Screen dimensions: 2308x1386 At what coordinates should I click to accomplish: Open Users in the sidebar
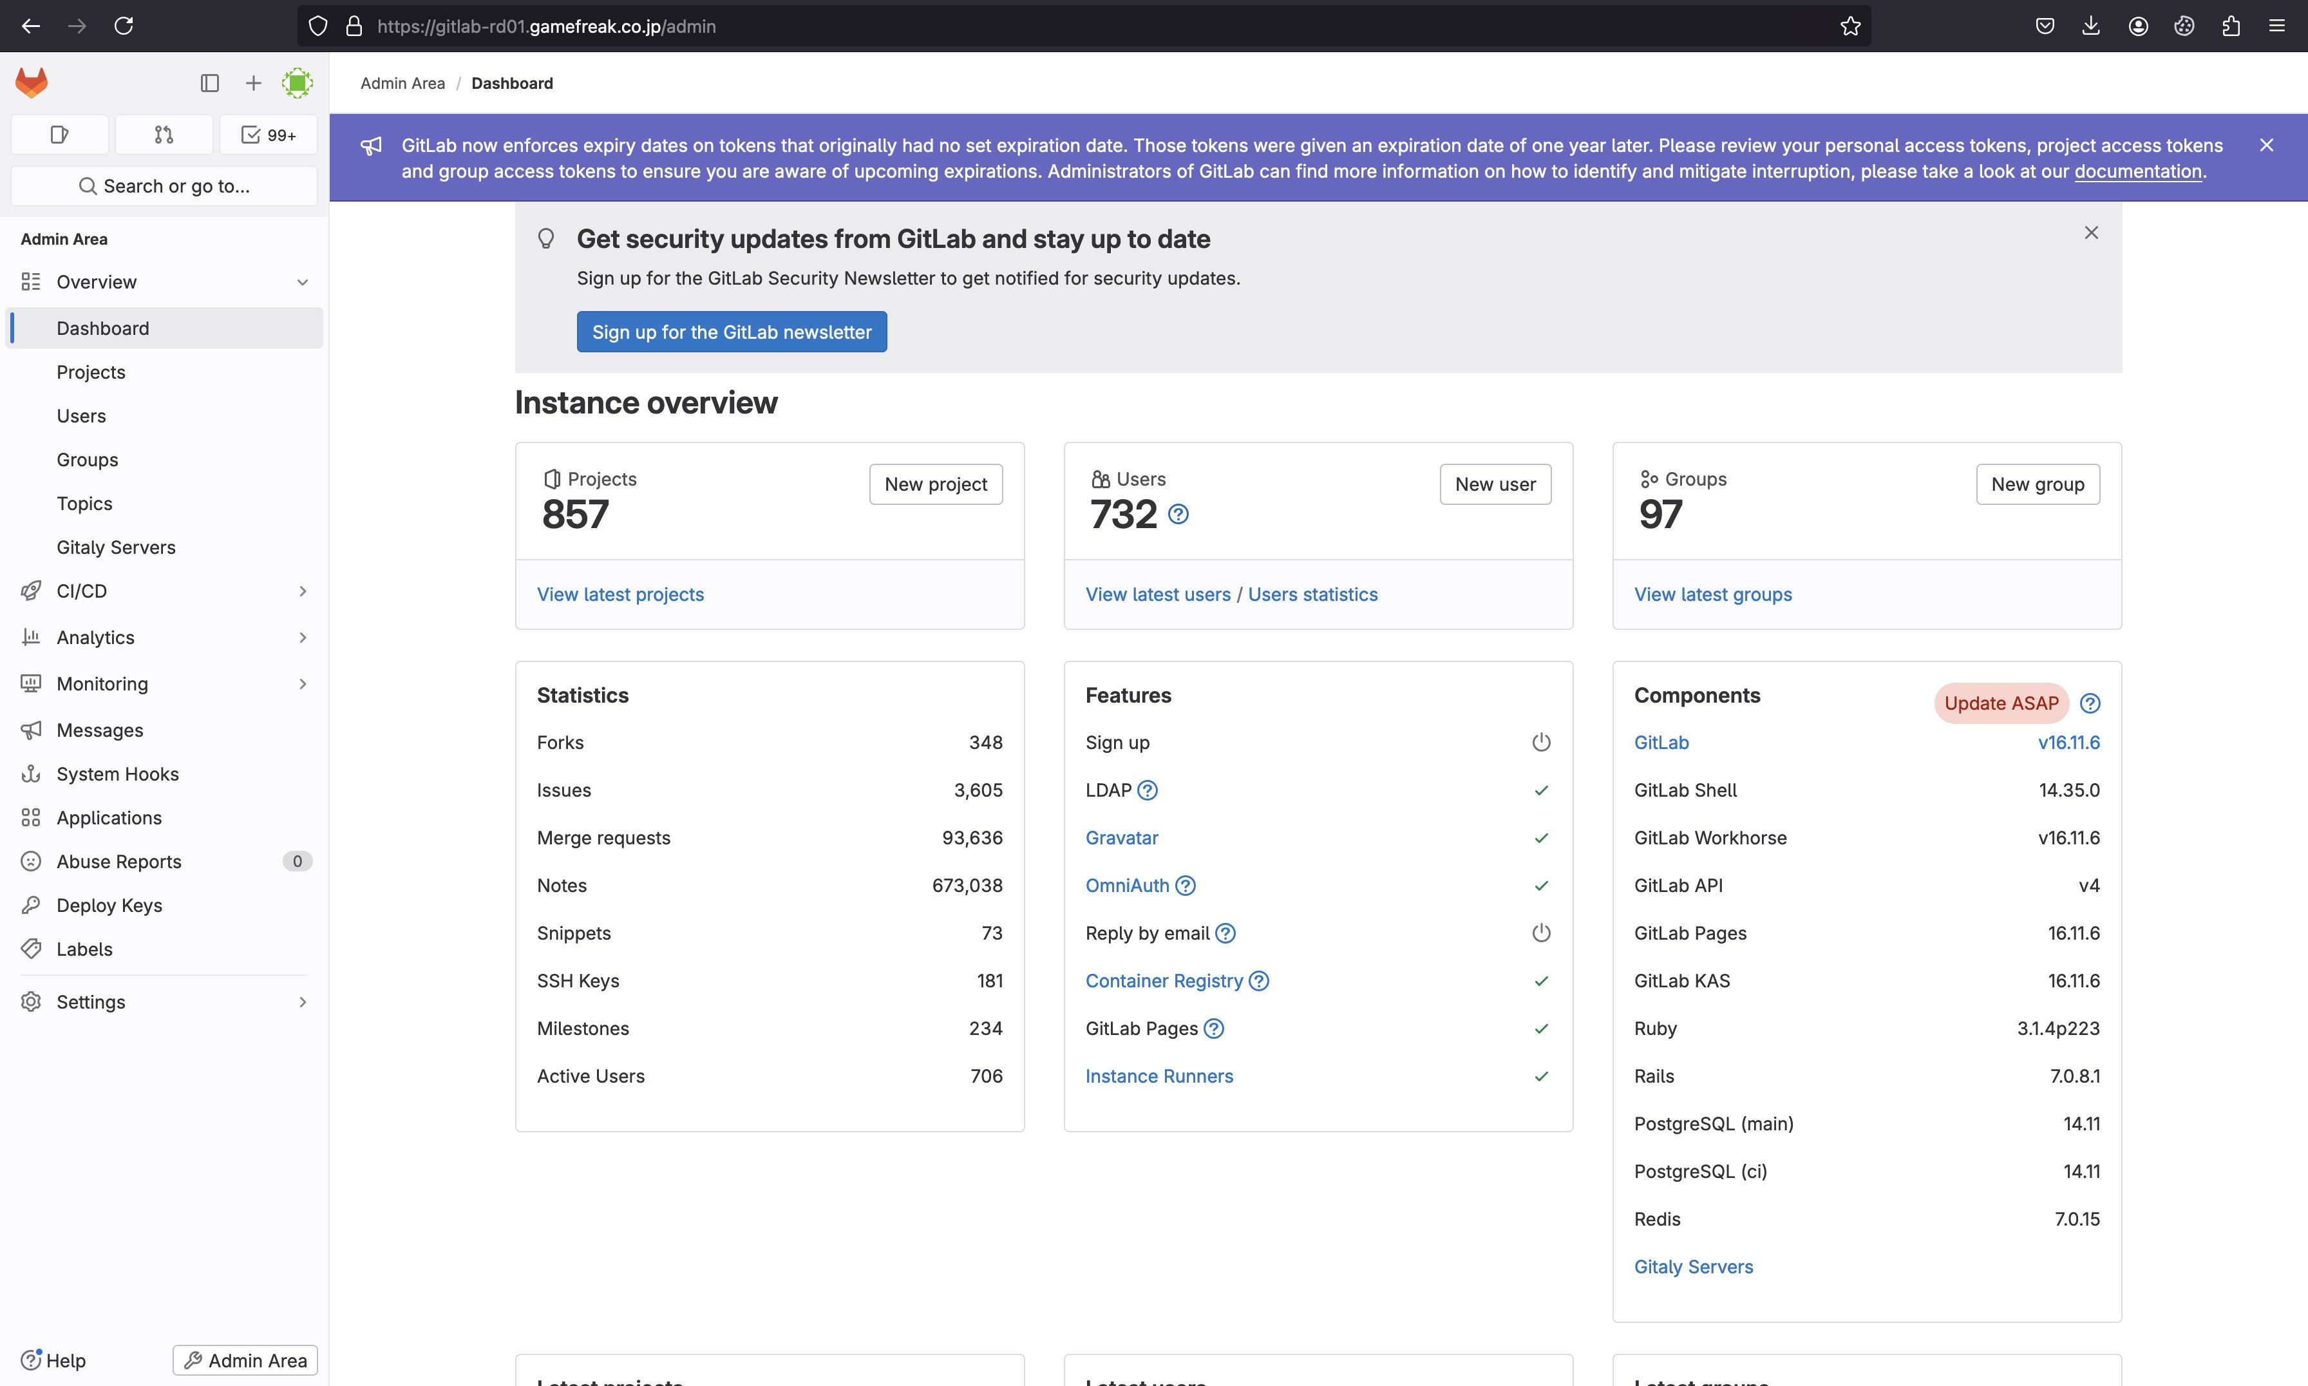[x=164, y=415]
